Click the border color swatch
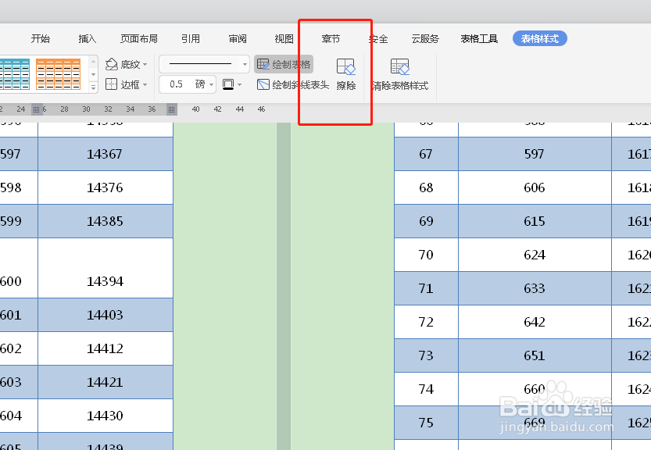This screenshot has width=651, height=450. [228, 84]
